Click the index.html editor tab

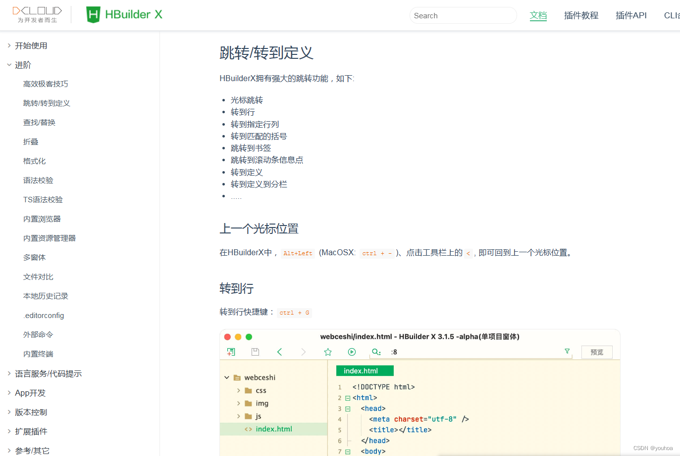click(x=365, y=371)
